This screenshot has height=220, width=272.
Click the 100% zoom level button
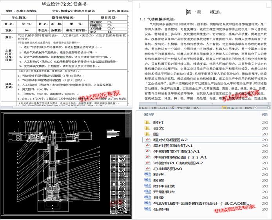[x=248, y=108]
